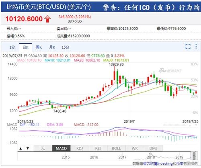The height and width of the screenshot is (168, 201).
Task: Select the KDJ indicator button
Action: 80,148
